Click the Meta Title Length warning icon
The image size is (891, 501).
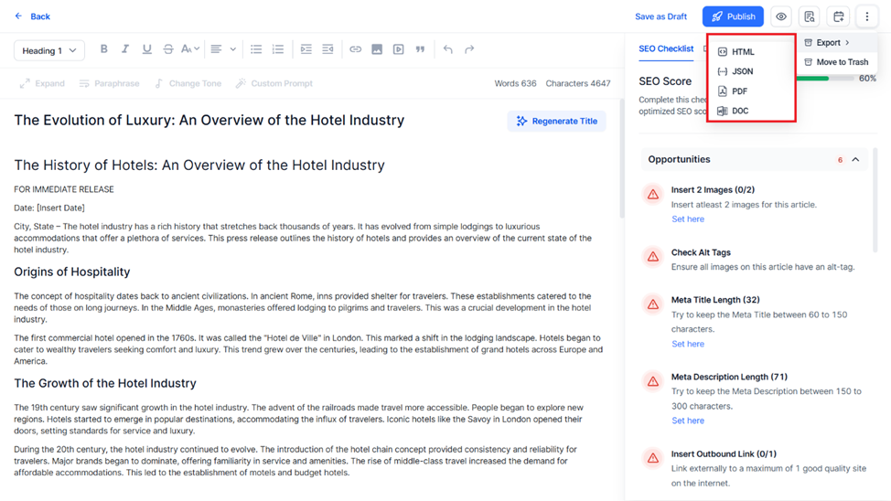[x=653, y=304]
